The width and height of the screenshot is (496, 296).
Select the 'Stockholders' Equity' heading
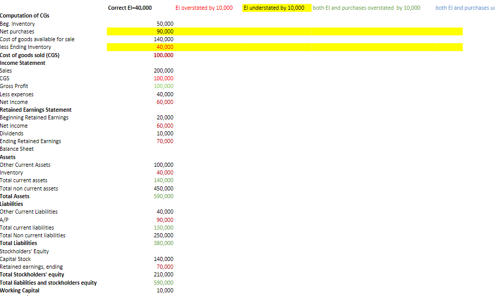tap(24, 251)
